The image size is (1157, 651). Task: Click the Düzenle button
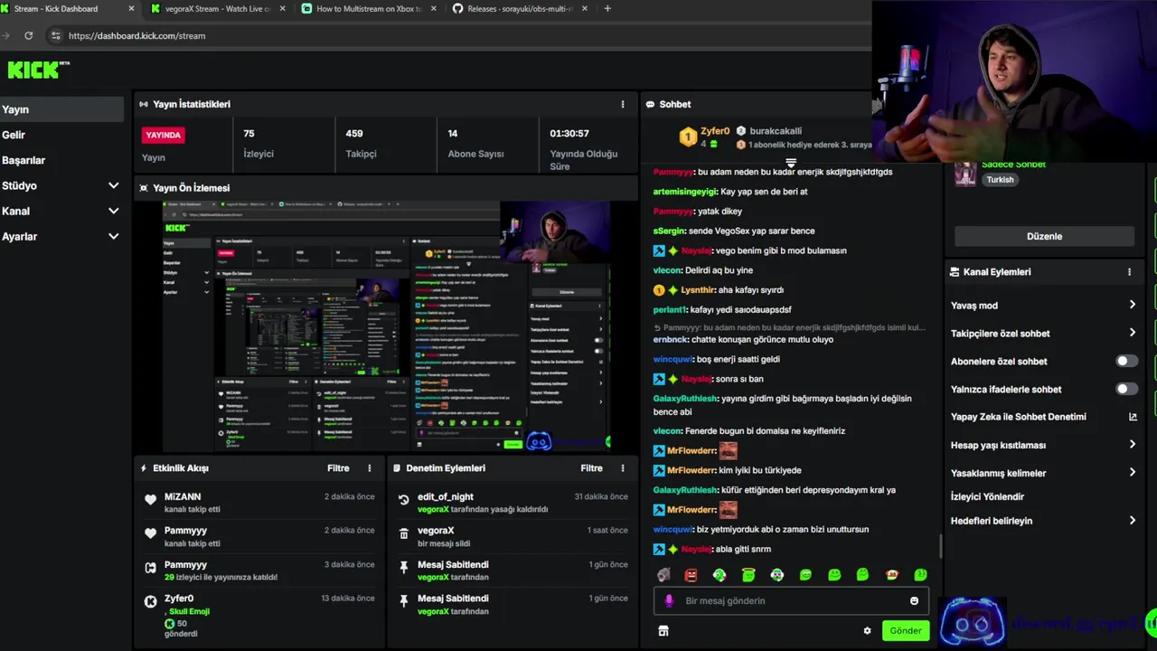1044,236
